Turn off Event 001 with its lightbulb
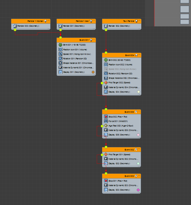 point(91,40)
